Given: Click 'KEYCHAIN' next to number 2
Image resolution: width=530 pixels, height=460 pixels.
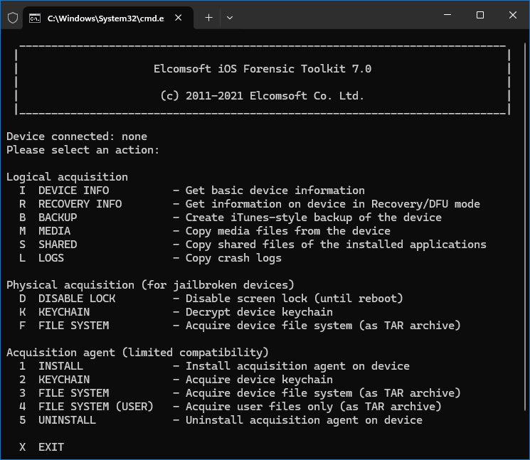Looking at the screenshot, I should click(64, 380).
